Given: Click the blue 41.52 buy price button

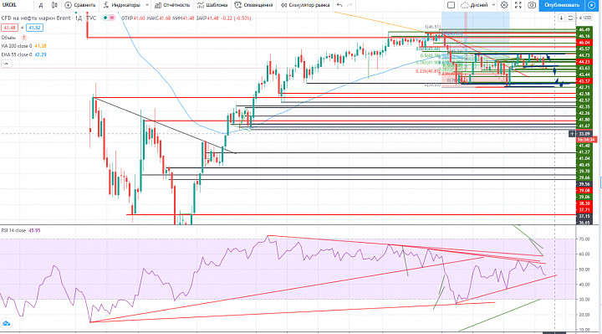Looking at the screenshot, I should pos(34,28).
